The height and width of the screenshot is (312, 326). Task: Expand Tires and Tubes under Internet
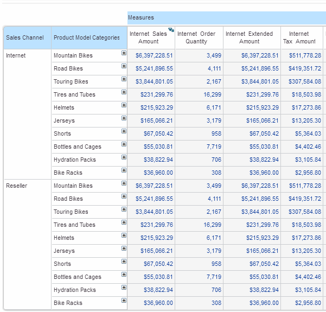pyautogui.click(x=124, y=92)
